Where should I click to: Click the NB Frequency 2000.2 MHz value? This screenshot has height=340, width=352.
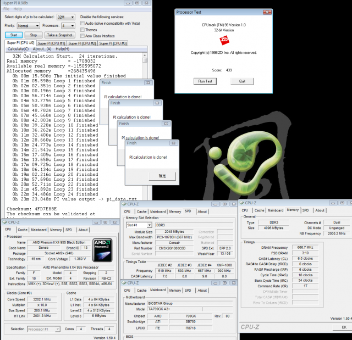pyautogui.click(x=337, y=233)
